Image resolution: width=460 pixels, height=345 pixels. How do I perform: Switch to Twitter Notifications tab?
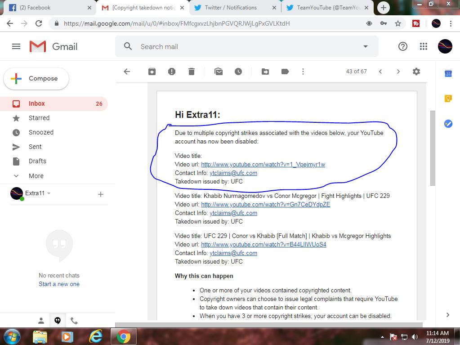tap(235, 8)
